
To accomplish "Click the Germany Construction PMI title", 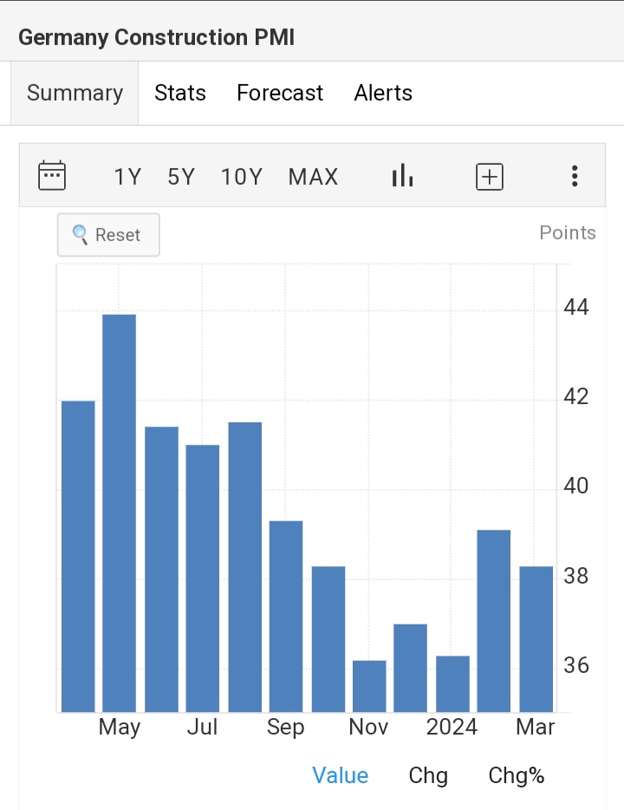I will pyautogui.click(x=156, y=37).
